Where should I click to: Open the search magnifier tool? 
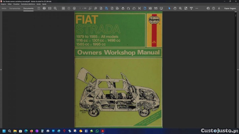point(55,8)
